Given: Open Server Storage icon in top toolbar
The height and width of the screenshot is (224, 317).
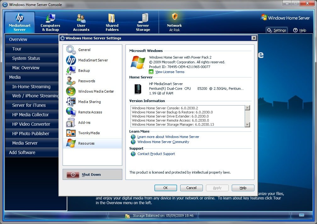Looking at the screenshot, I should click(x=143, y=18).
